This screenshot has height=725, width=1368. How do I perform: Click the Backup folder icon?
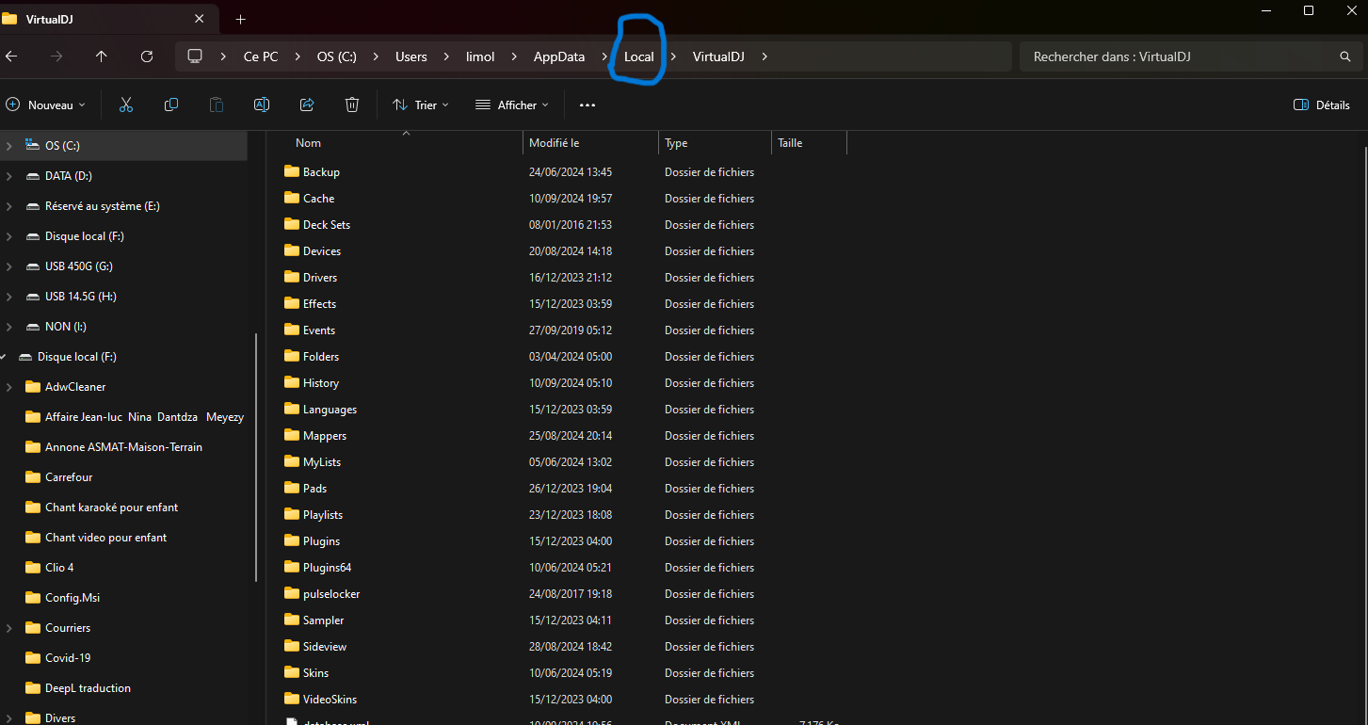(291, 172)
